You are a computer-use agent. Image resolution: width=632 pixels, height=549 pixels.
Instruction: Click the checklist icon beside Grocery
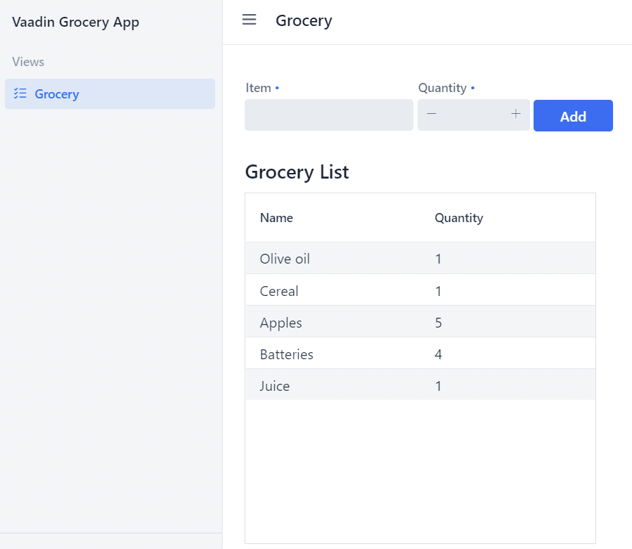(x=20, y=93)
